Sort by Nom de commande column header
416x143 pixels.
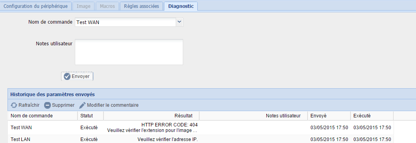(x=43, y=116)
